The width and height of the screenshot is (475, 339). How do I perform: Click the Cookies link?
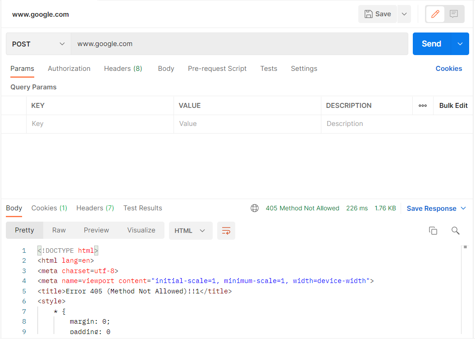point(449,69)
